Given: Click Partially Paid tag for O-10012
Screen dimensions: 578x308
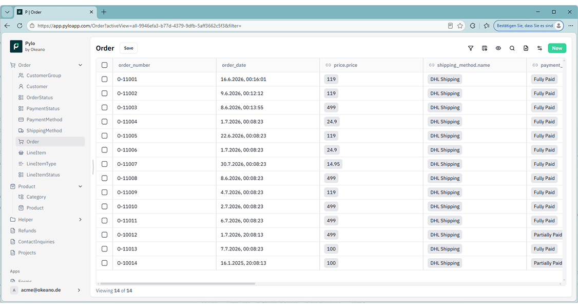Looking at the screenshot, I should 547,235.
